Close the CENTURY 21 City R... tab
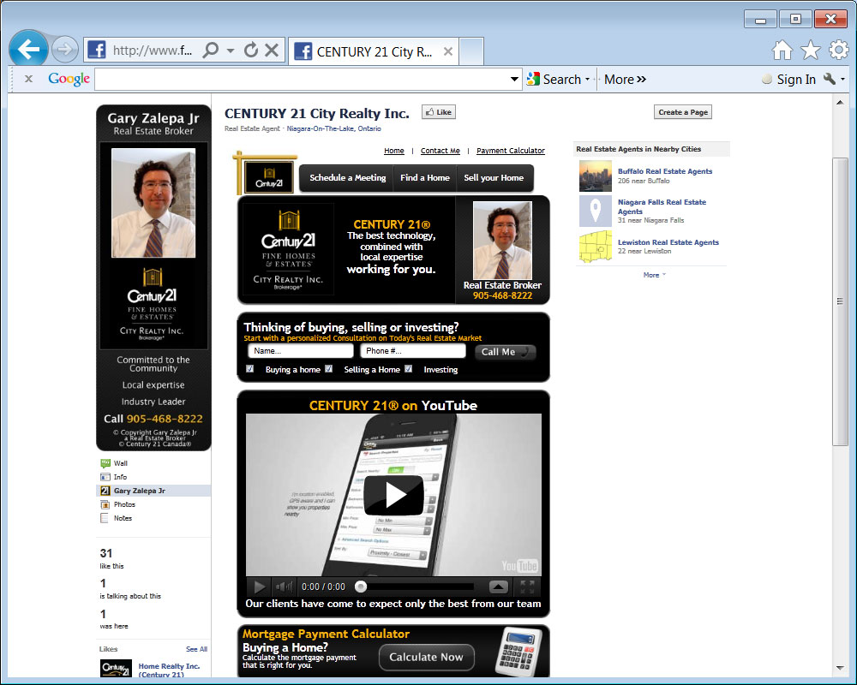 pyautogui.click(x=447, y=51)
